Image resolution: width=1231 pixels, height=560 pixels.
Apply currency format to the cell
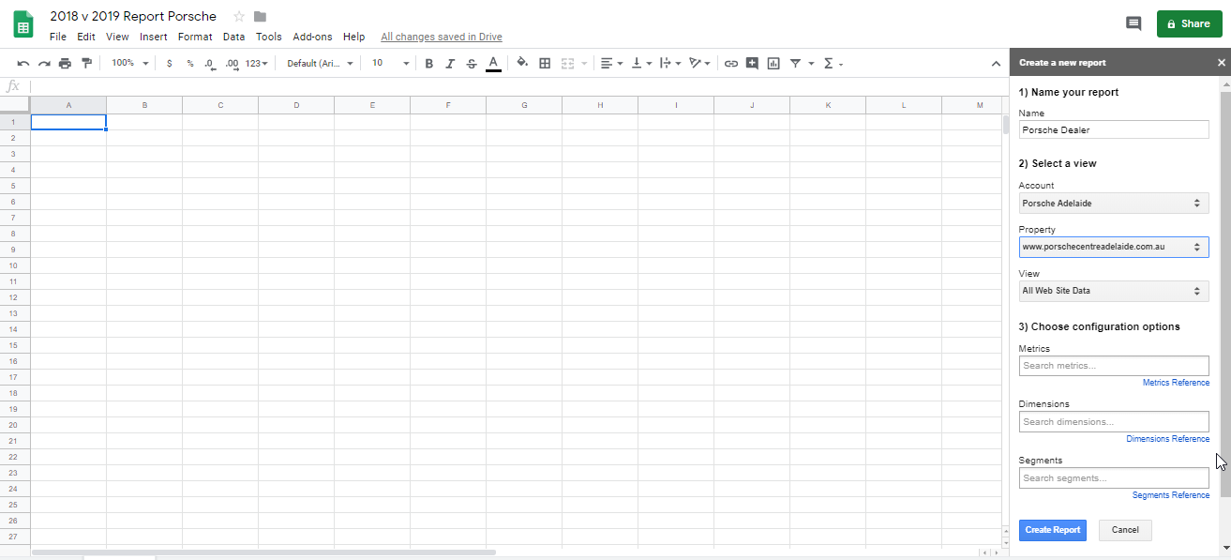click(x=169, y=63)
